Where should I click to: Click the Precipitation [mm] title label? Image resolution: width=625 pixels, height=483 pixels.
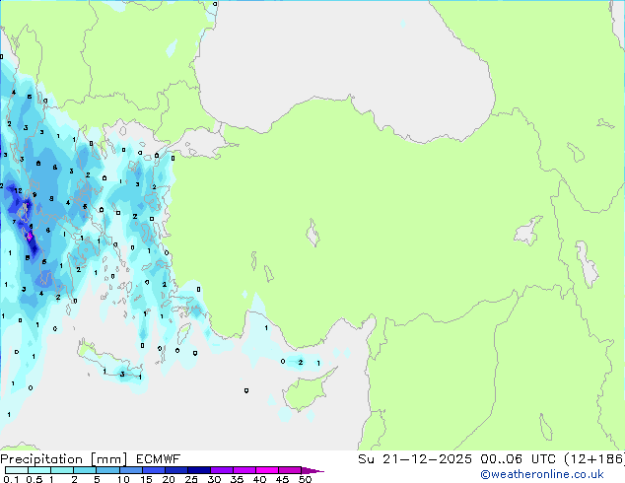point(58,458)
